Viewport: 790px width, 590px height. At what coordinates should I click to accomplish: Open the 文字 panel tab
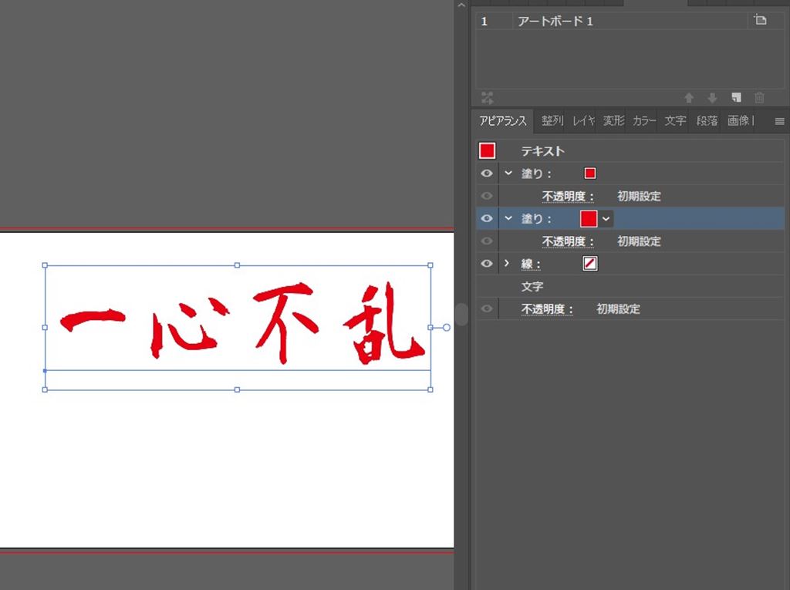[675, 121]
